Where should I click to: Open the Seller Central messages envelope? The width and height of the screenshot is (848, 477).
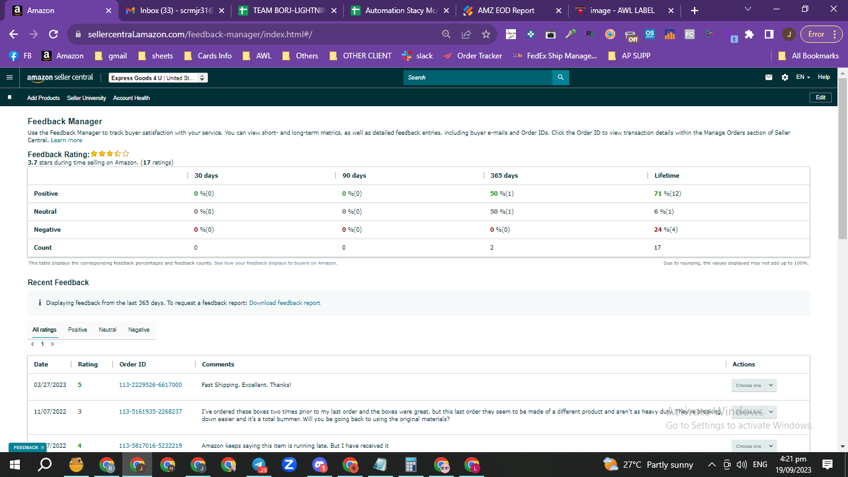click(769, 78)
